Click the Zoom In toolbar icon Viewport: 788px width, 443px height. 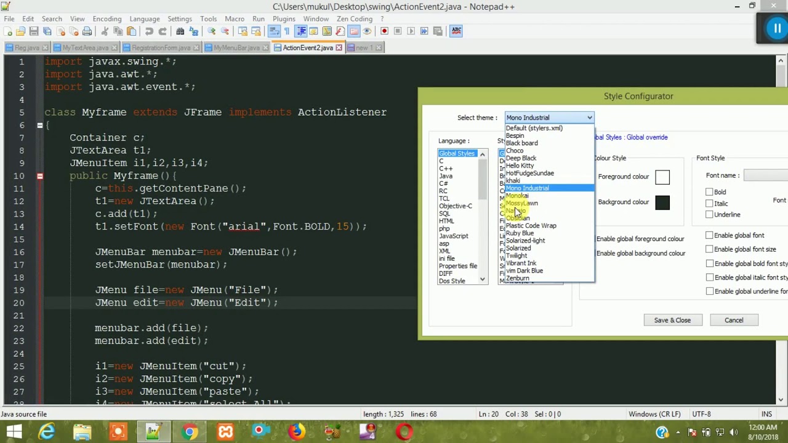(x=211, y=31)
